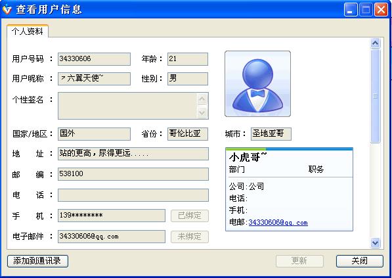This screenshot has width=392, height=278.
Task: Click the blue user avatar picture
Action: click(x=258, y=84)
